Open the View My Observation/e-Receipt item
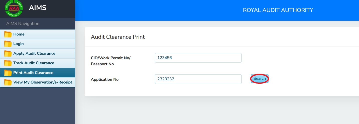 point(43,82)
